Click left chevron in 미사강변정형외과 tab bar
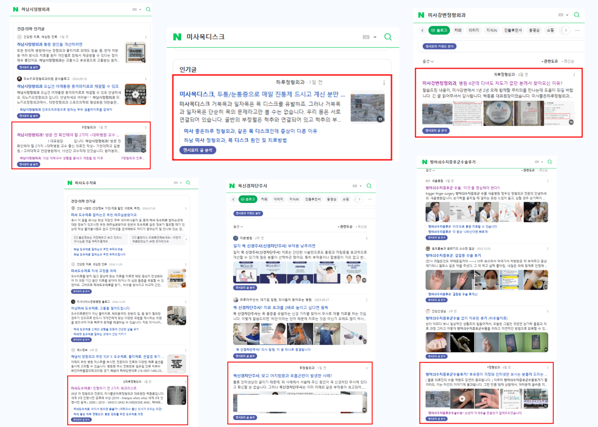 click(422, 30)
